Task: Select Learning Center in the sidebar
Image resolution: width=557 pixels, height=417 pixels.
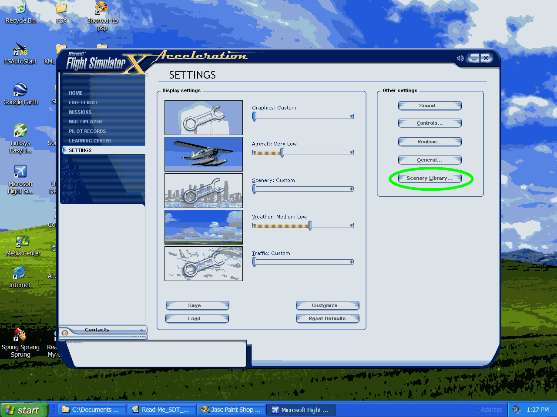Action: [x=90, y=141]
